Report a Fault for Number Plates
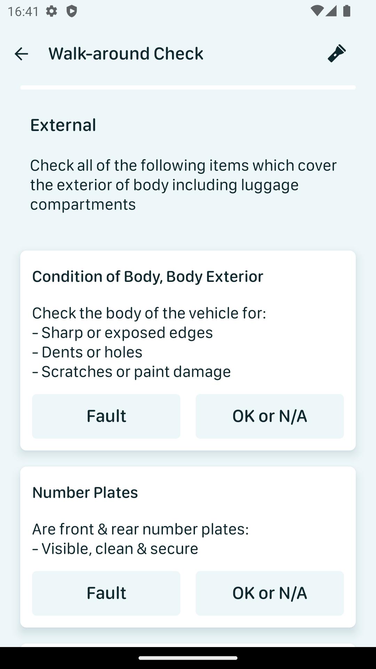The image size is (376, 669). 106,593
